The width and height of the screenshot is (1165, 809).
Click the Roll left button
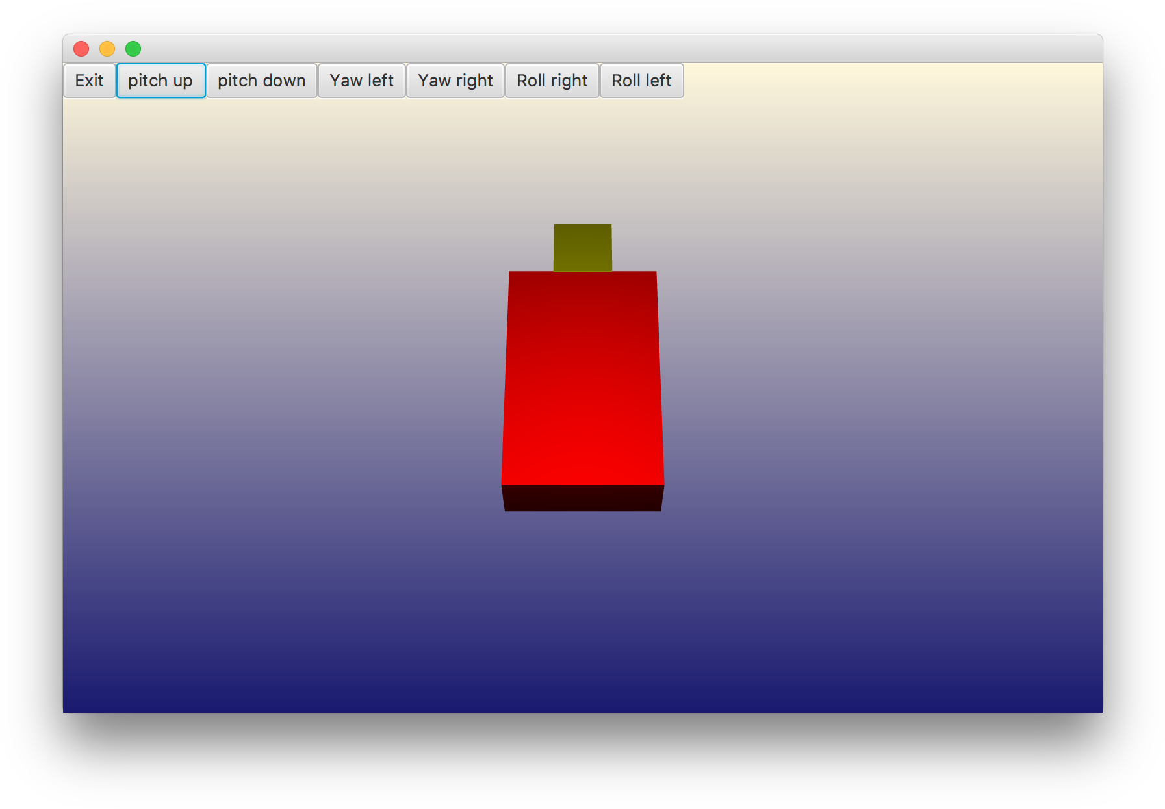click(x=641, y=81)
